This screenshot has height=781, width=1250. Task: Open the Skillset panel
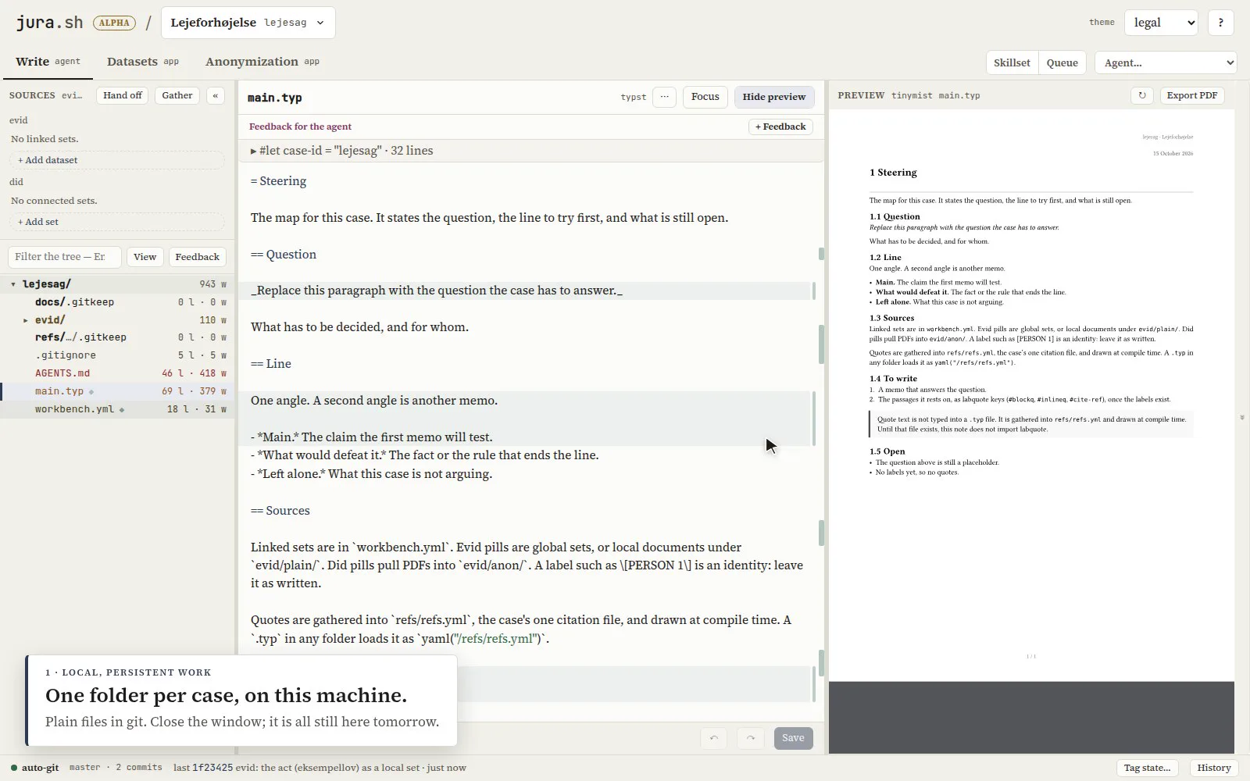pos(1012,62)
